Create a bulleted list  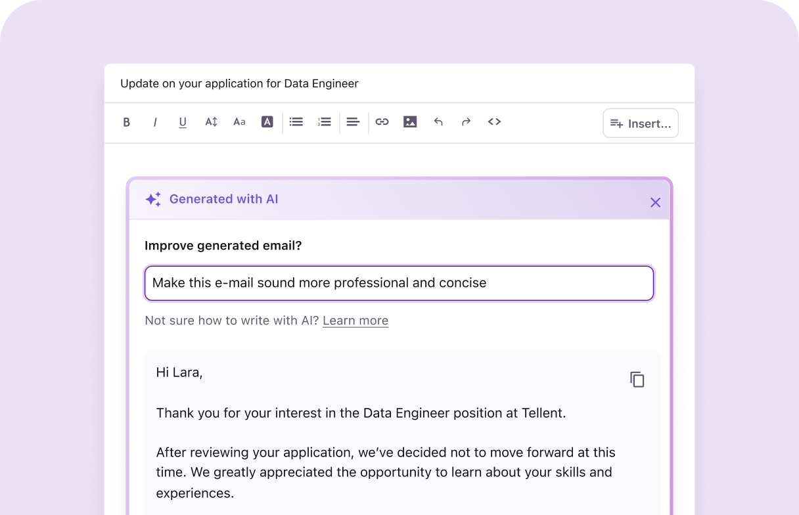click(296, 122)
